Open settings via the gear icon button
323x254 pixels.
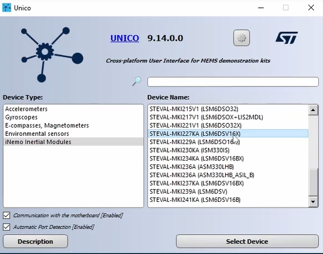point(242,38)
